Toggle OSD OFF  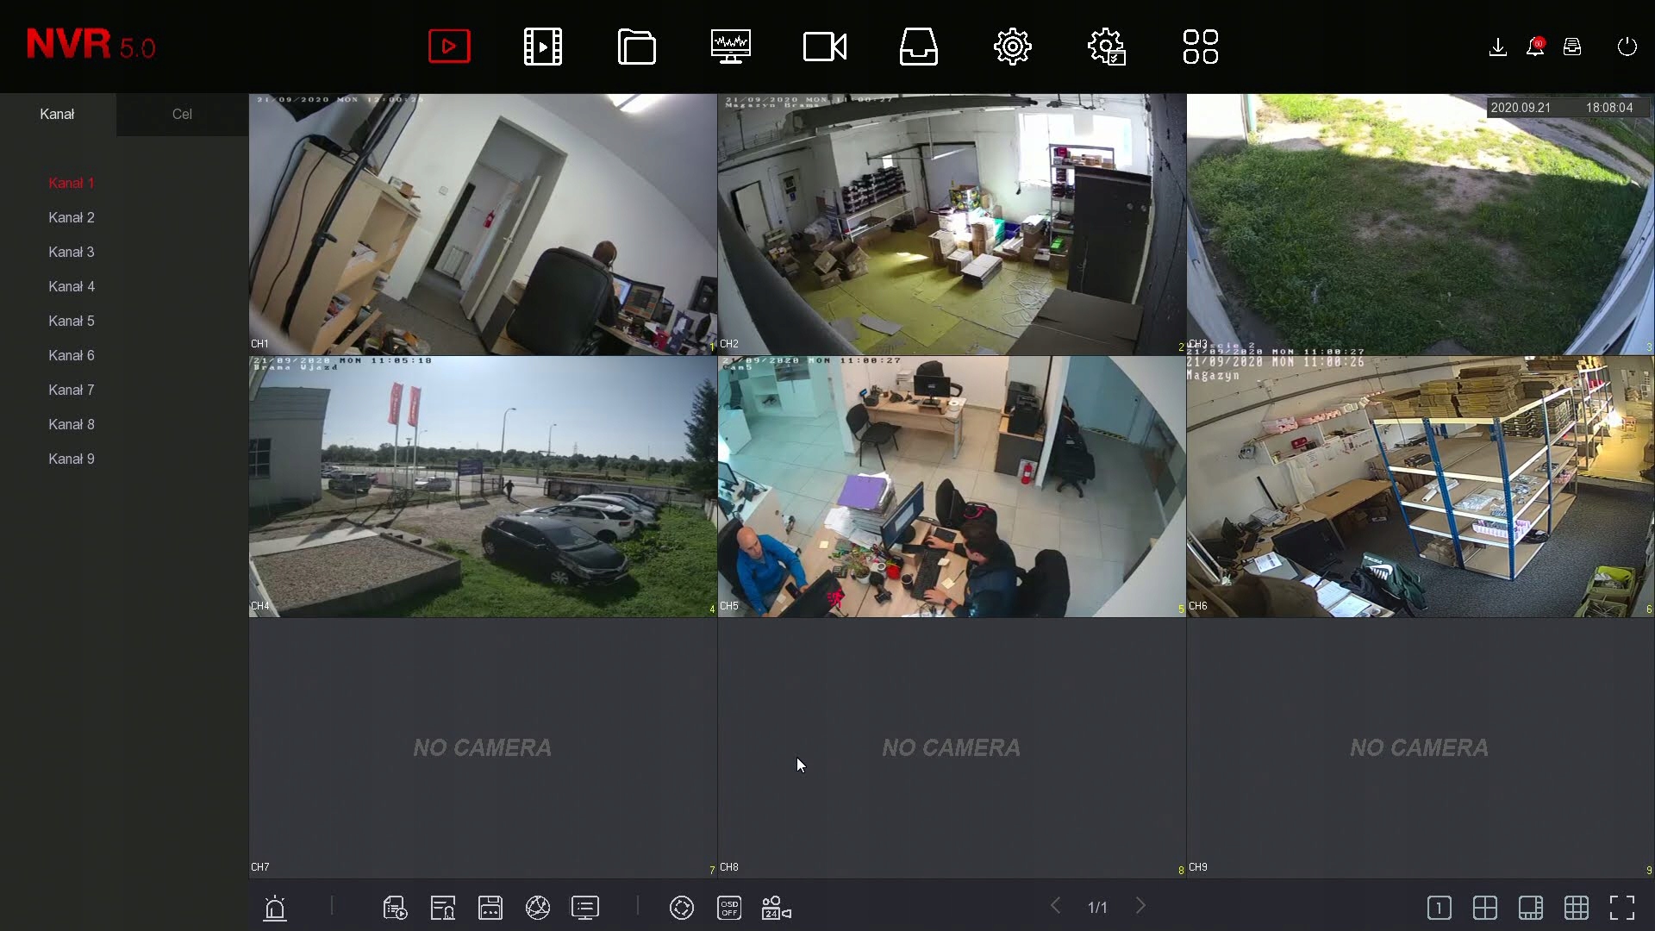point(728,907)
